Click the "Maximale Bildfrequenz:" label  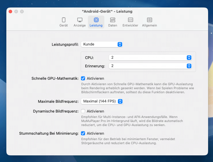click(x=58, y=102)
